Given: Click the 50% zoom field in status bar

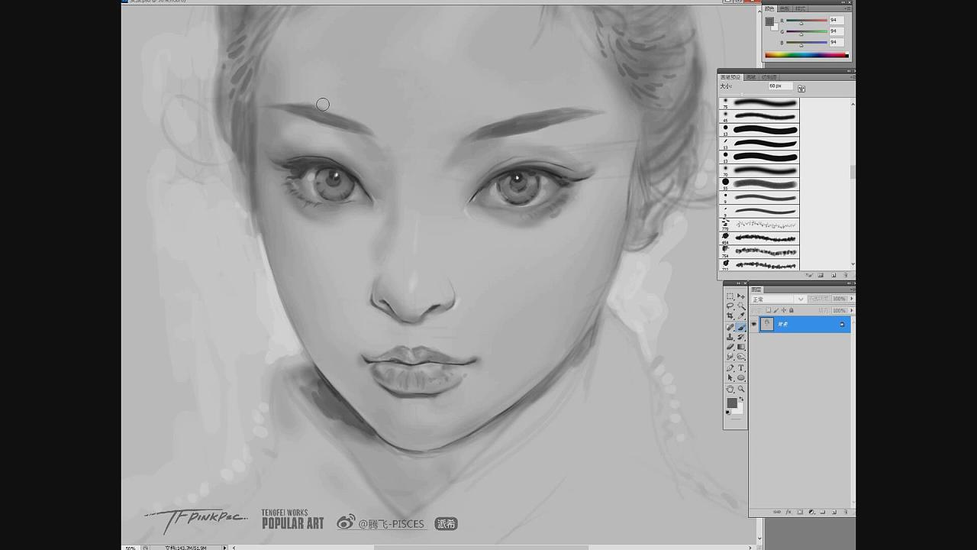Looking at the screenshot, I should point(131,547).
